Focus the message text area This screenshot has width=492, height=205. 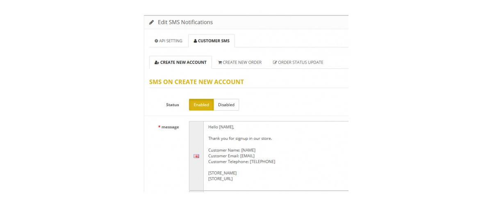276,156
